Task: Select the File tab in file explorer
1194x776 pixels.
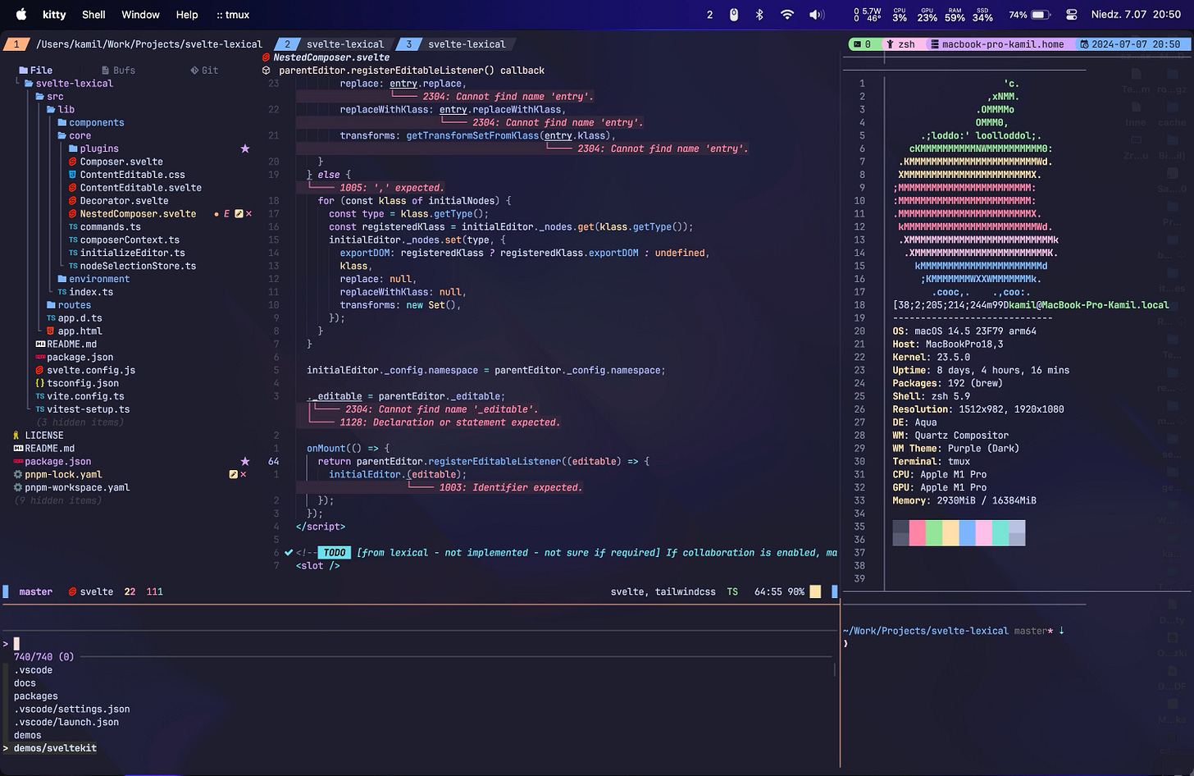Action: coord(35,71)
